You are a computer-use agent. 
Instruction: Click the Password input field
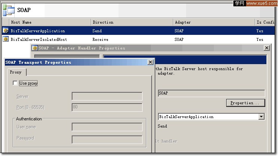pyautogui.click(x=107, y=140)
